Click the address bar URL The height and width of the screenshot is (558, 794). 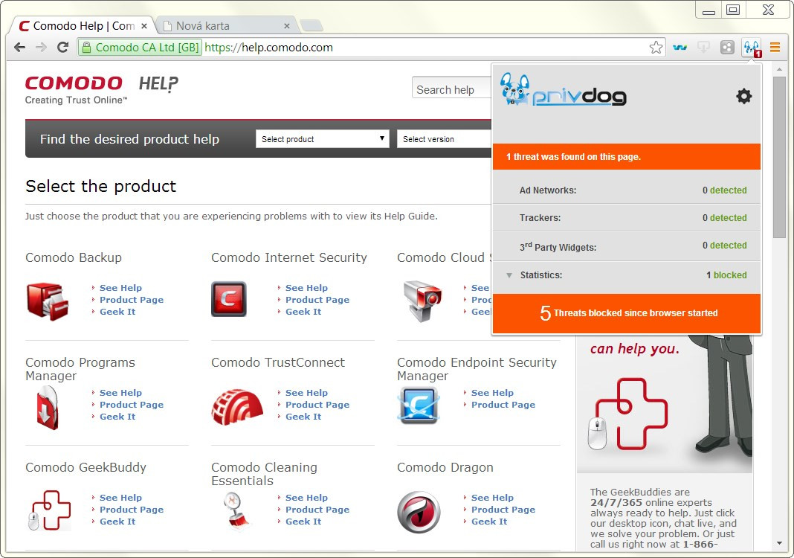(x=269, y=48)
